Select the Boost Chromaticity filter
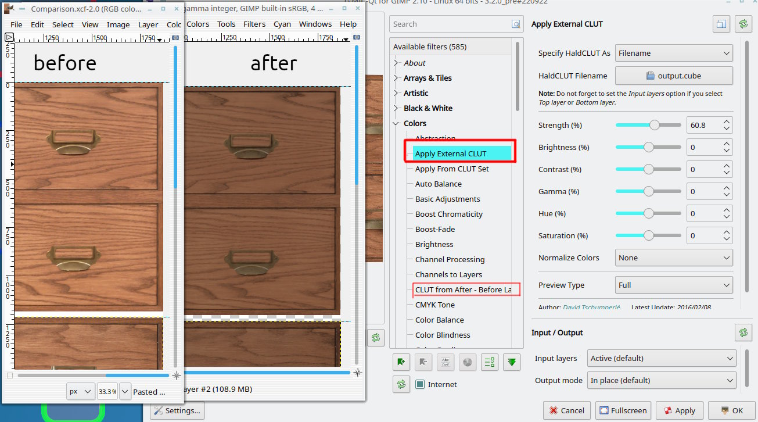The image size is (758, 422). 449,214
